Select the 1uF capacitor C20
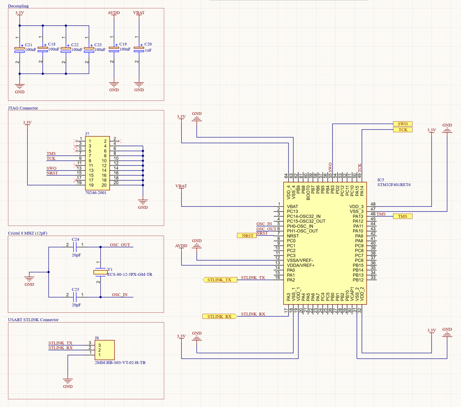 [x=139, y=49]
